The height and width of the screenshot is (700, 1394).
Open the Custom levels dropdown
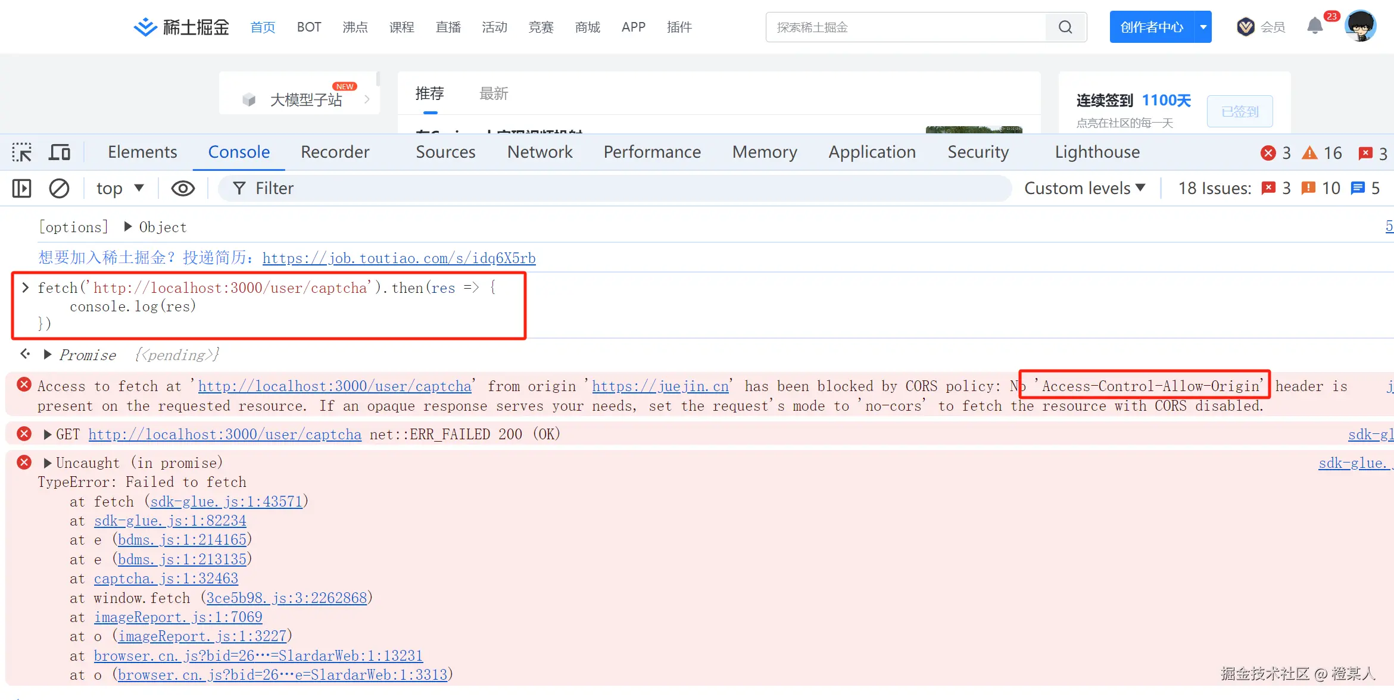[x=1084, y=189]
